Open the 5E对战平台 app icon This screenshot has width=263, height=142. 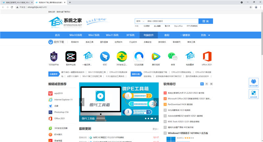pos(54,56)
